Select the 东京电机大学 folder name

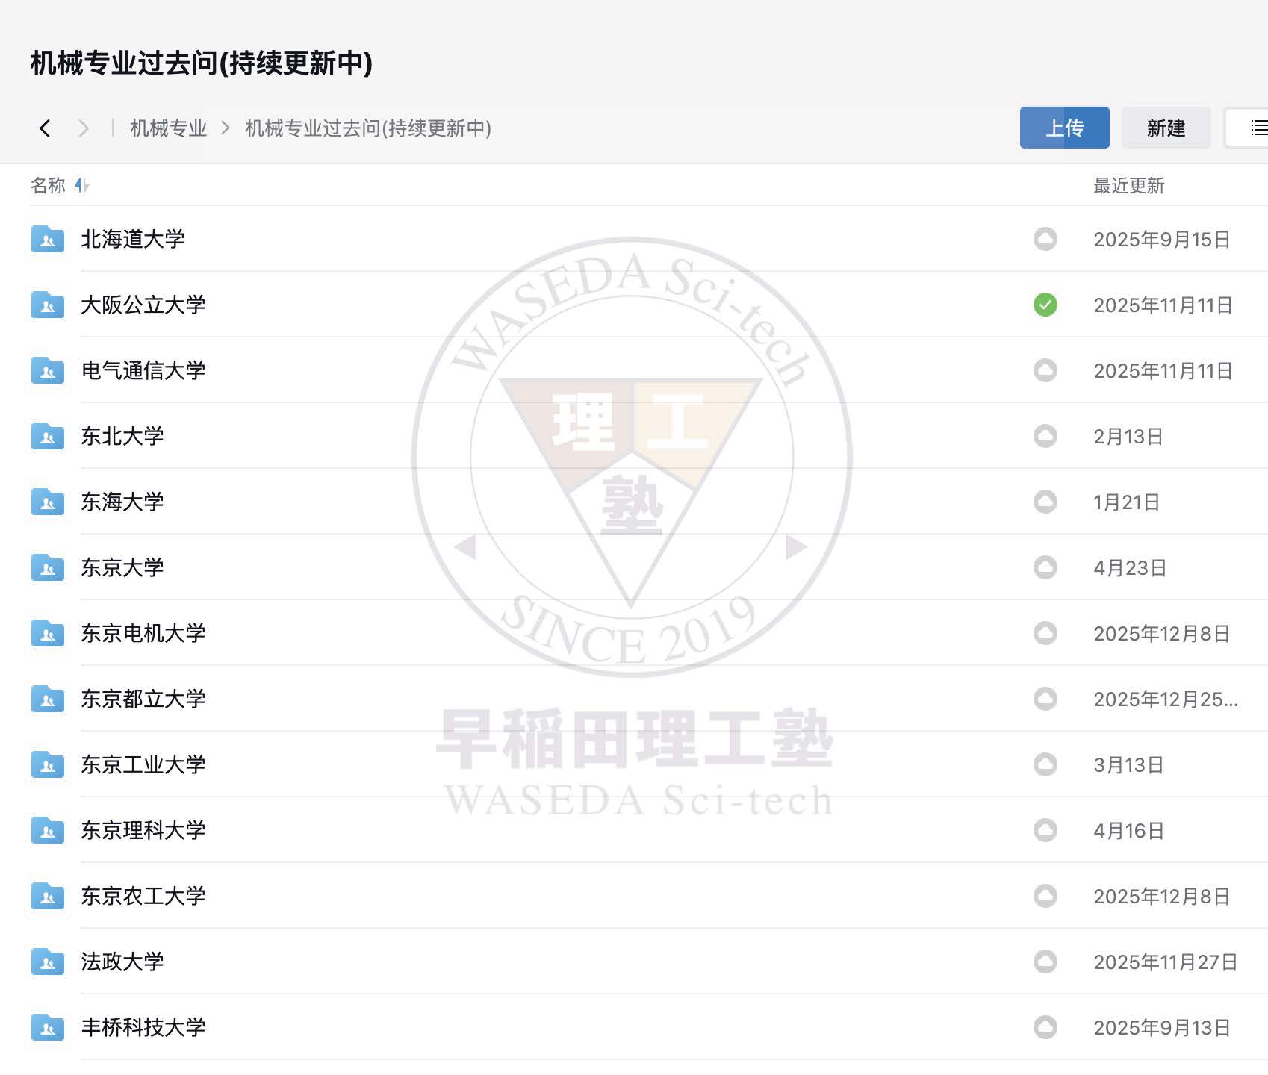tap(143, 633)
